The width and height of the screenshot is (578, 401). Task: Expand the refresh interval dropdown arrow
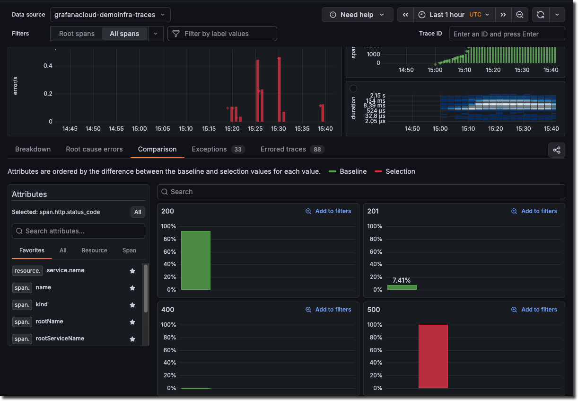coord(557,15)
